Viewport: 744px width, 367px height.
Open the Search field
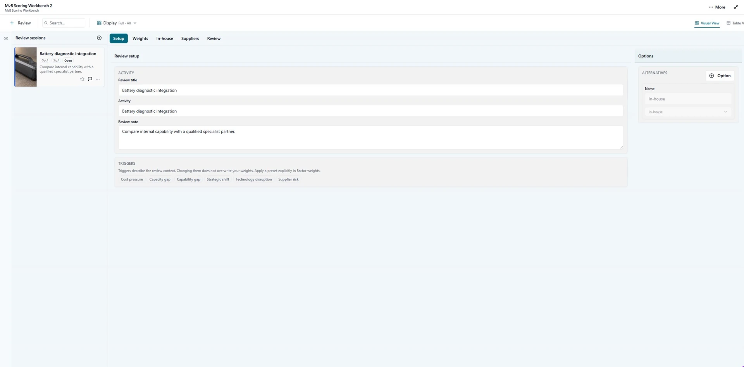[x=64, y=23]
